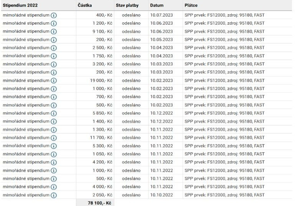Click the Plátce column header

tap(191, 5)
